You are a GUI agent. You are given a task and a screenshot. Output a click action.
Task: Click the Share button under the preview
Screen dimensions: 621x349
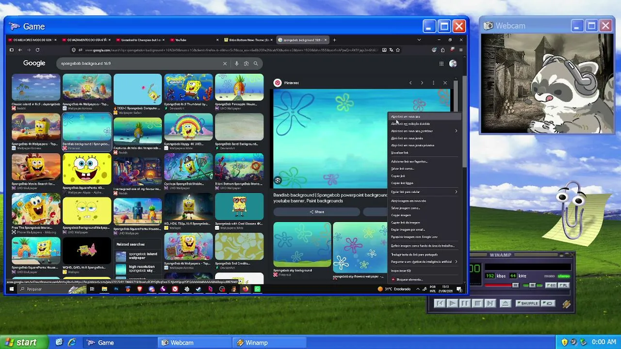[317, 212]
